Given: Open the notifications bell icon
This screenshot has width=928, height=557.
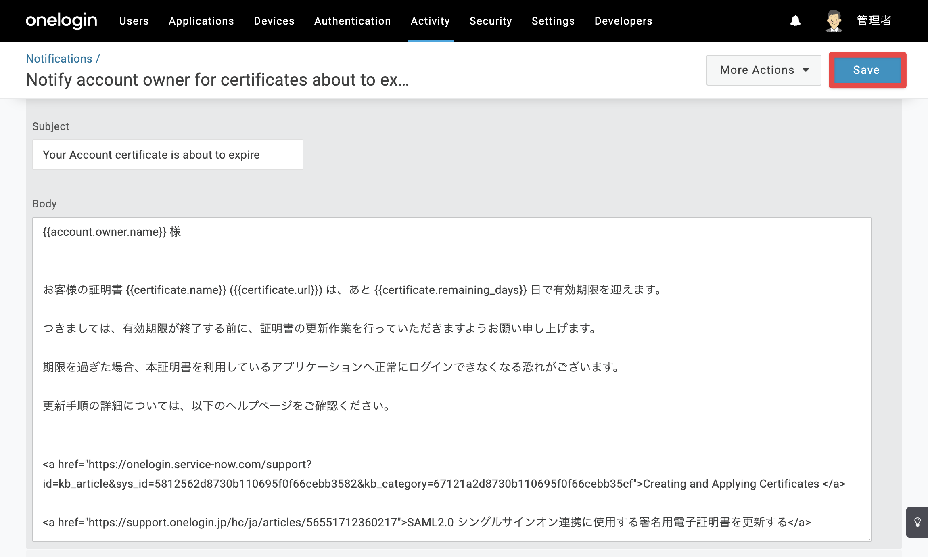Looking at the screenshot, I should click(795, 21).
